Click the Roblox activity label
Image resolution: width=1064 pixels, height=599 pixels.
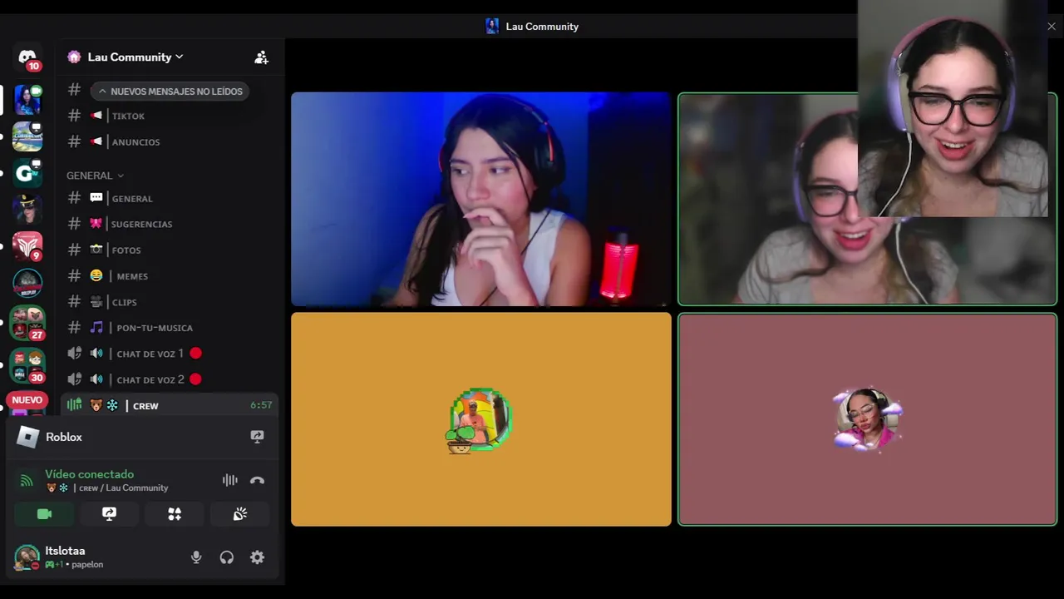[64, 437]
